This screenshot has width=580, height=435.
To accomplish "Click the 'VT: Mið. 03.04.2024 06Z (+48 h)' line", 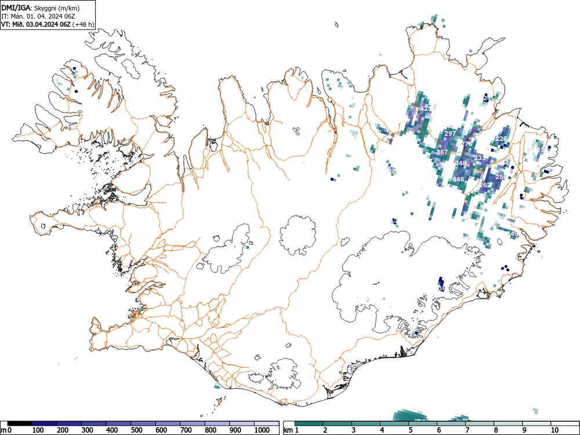I will click(48, 24).
